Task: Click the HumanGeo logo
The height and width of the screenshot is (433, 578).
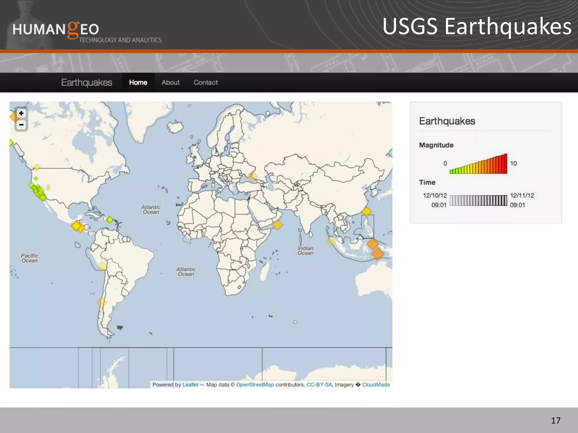Action: [87, 32]
